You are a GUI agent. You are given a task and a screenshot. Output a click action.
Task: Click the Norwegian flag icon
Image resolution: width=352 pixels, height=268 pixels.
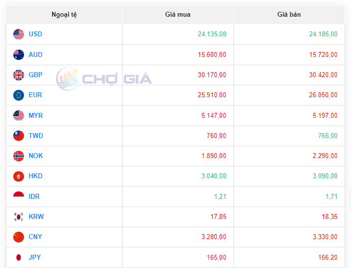19,156
